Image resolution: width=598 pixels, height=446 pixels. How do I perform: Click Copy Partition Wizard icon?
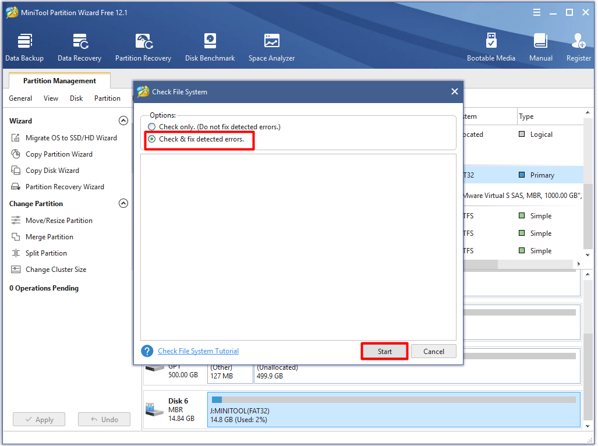(16, 154)
